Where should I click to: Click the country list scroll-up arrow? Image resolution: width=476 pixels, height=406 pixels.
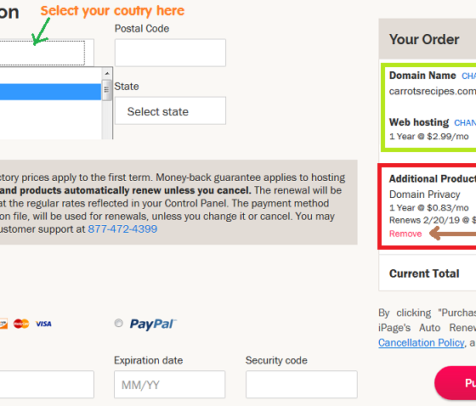point(107,73)
